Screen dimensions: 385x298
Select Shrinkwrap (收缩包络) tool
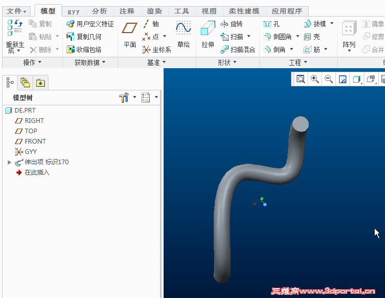(84, 50)
